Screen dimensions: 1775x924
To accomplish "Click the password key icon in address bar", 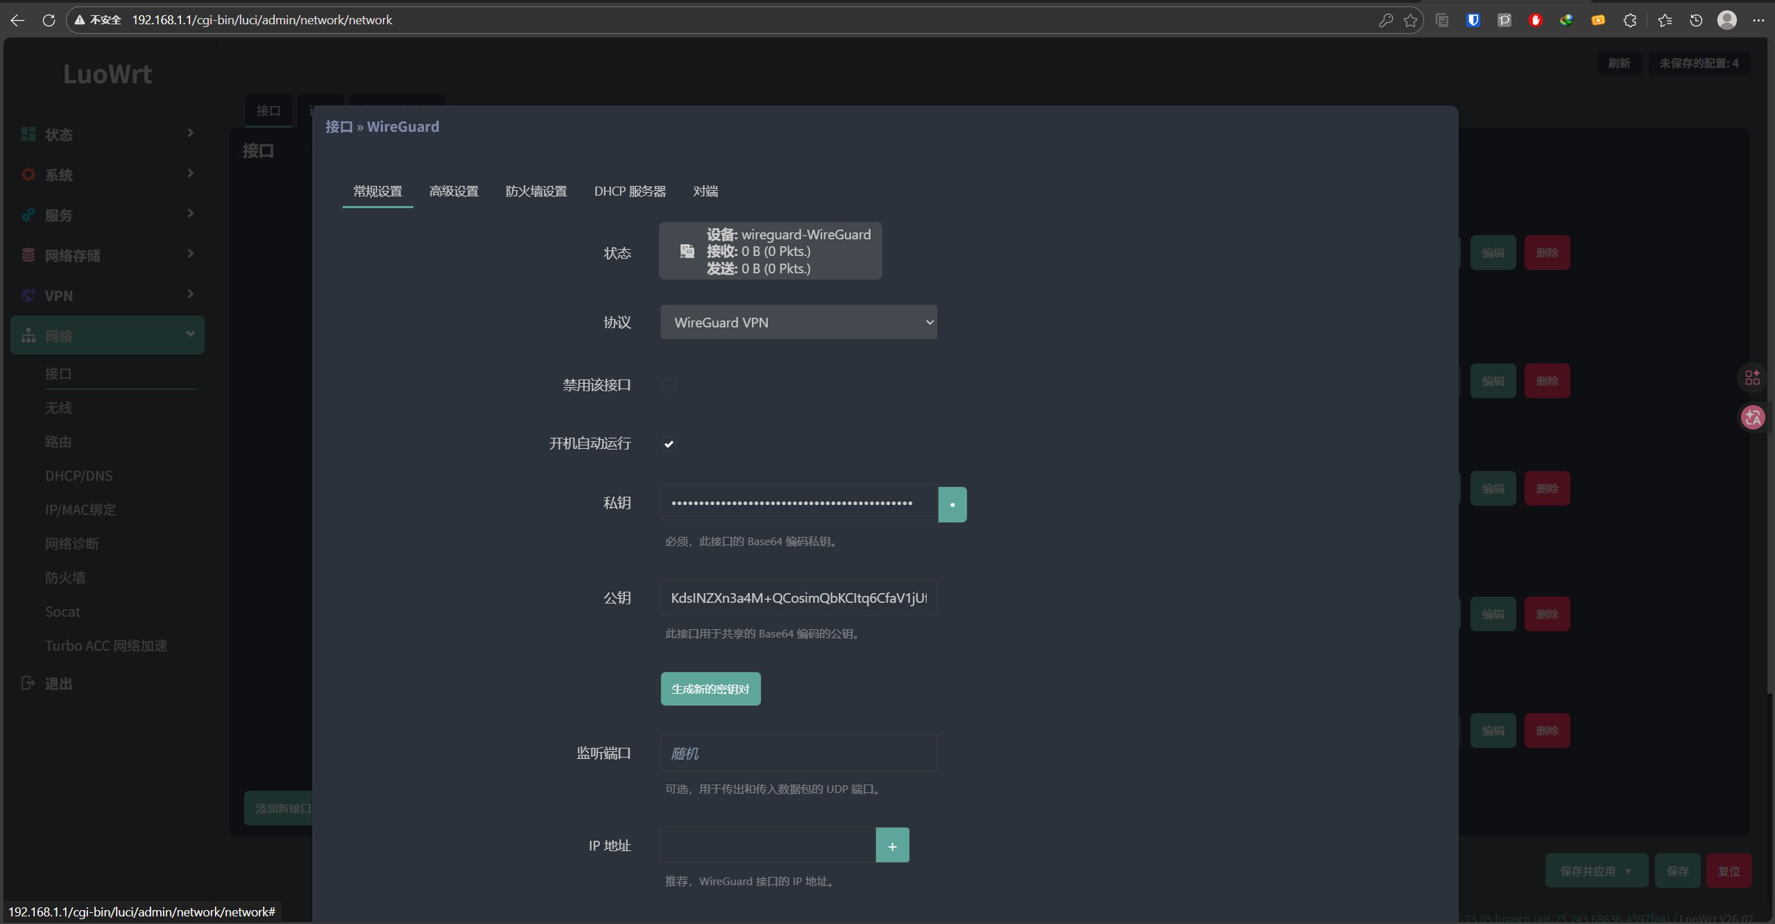I will tap(1385, 20).
